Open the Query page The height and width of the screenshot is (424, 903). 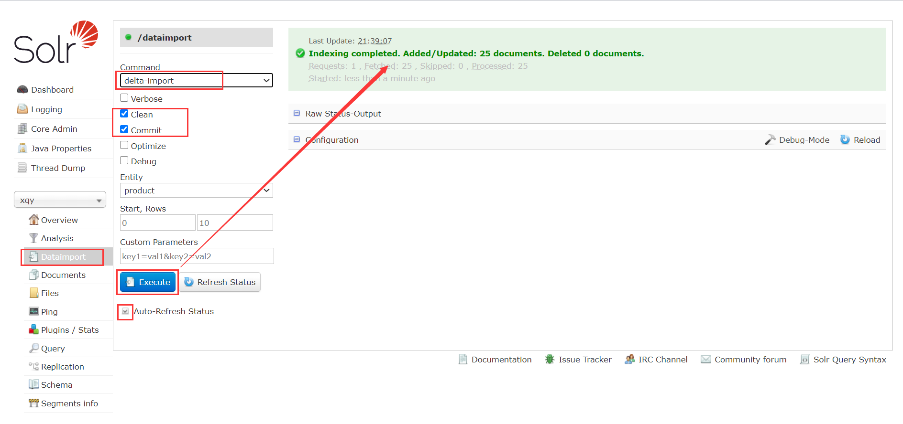(53, 348)
